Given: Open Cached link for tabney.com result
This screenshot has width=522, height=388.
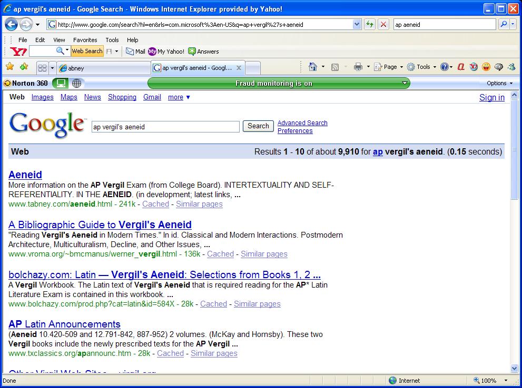Looking at the screenshot, I should coord(155,204).
